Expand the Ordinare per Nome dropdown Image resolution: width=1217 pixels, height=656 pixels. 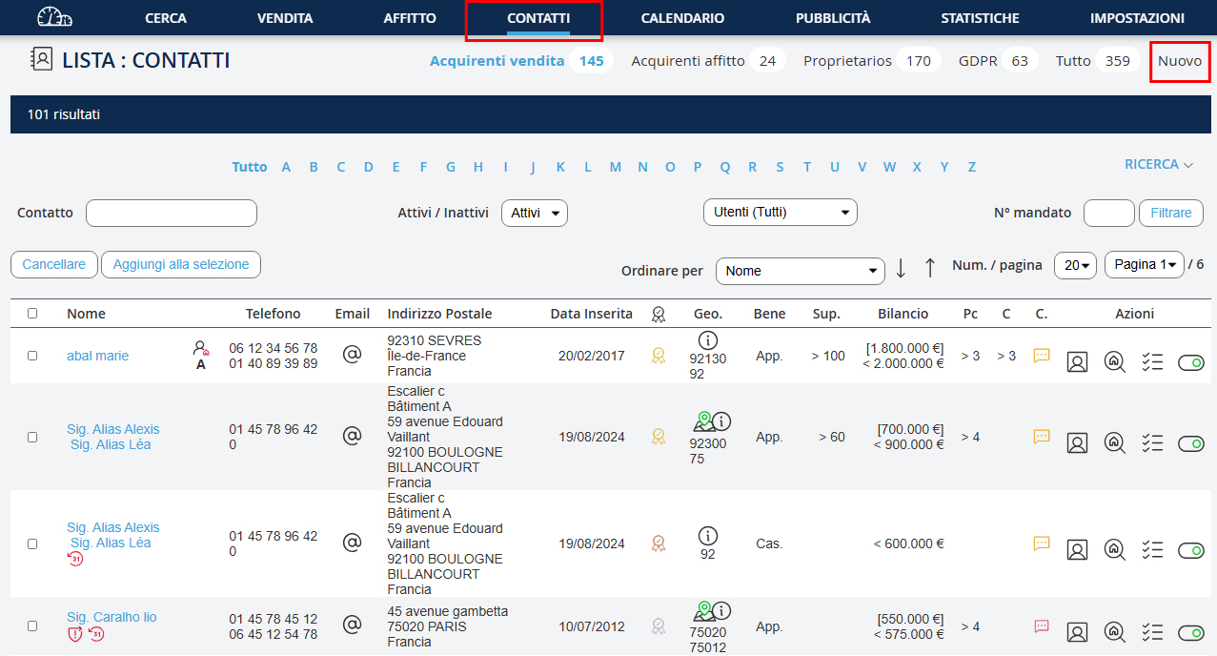(800, 271)
